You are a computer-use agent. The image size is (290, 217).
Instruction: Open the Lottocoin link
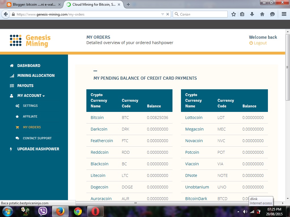coord(194,118)
